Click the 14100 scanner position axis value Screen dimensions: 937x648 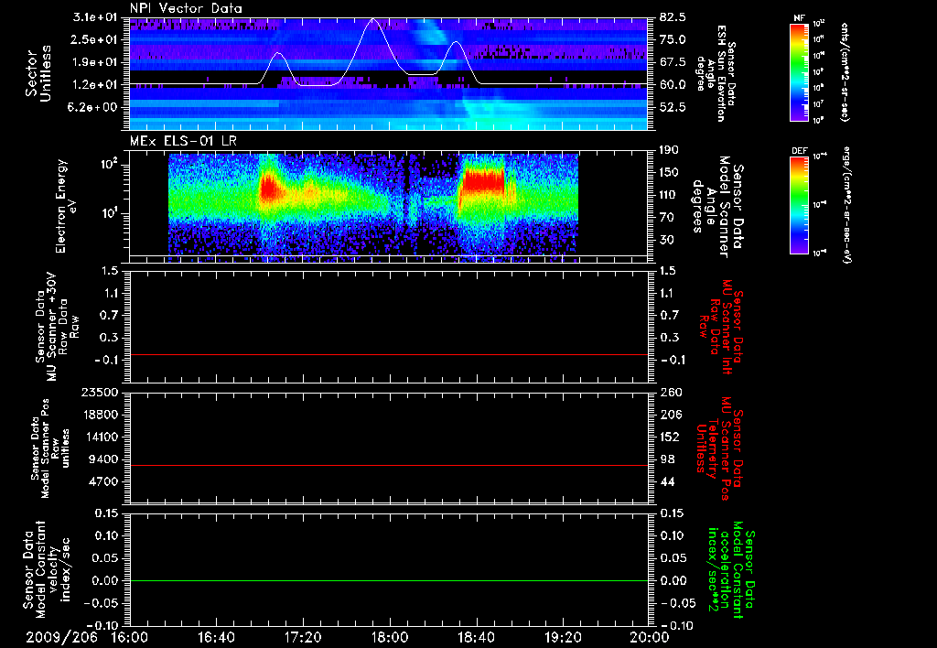(x=100, y=437)
